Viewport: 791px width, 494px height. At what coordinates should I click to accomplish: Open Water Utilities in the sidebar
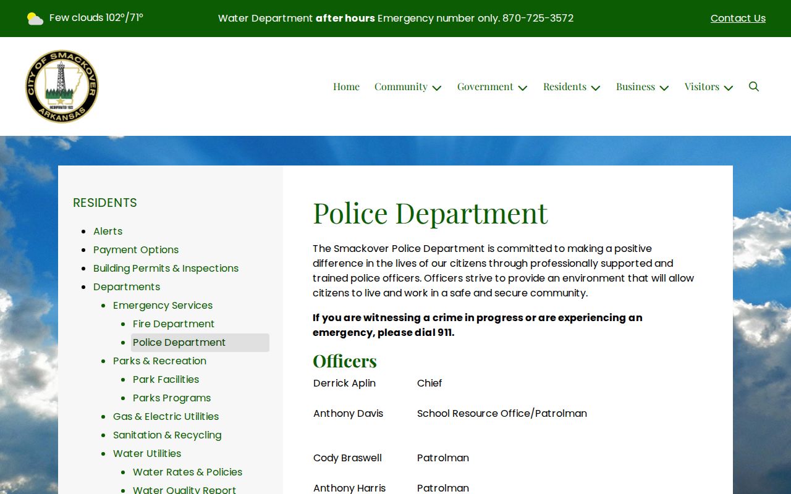pyautogui.click(x=147, y=453)
